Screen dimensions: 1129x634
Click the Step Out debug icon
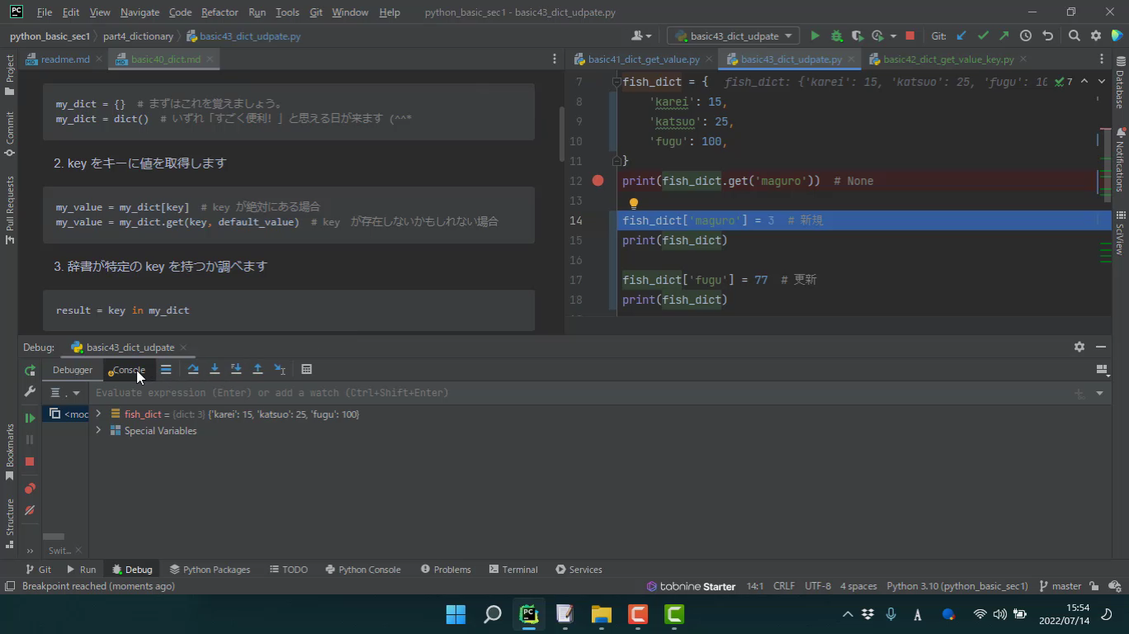click(x=257, y=369)
